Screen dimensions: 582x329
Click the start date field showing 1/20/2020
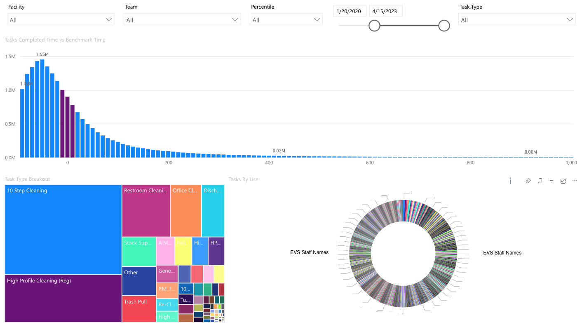(350, 11)
